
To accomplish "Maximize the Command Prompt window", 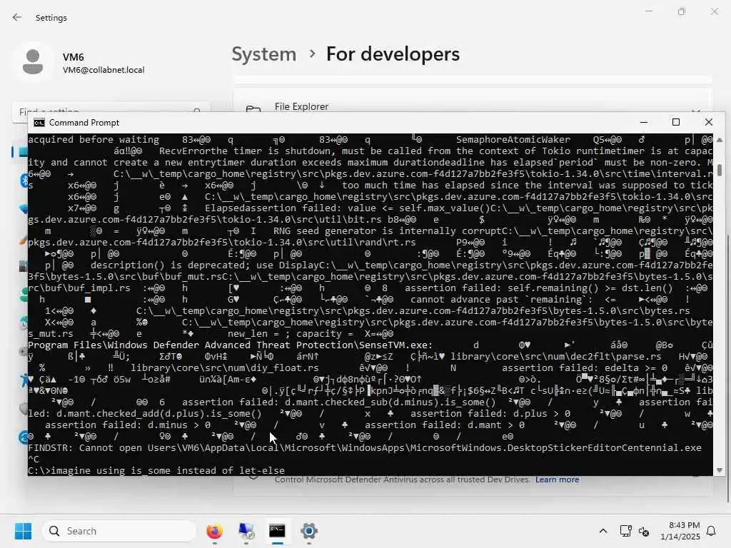I will 676,123.
